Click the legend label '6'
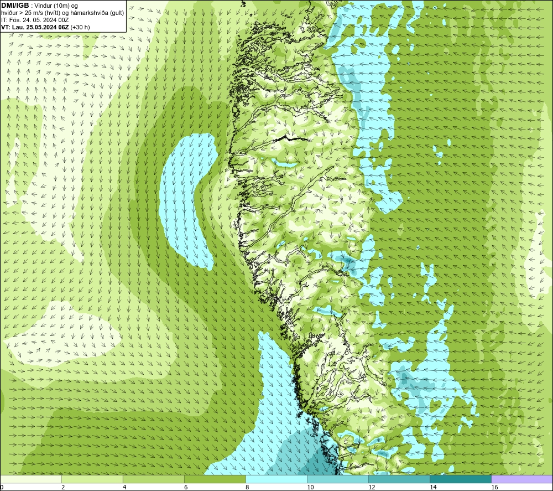 [x=186, y=488]
